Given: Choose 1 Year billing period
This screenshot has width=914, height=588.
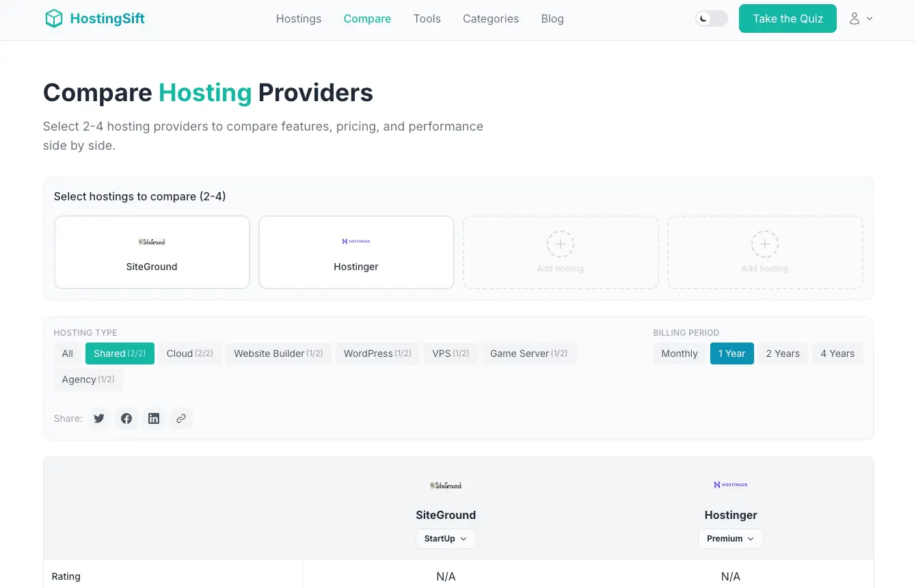Looking at the screenshot, I should pos(732,353).
